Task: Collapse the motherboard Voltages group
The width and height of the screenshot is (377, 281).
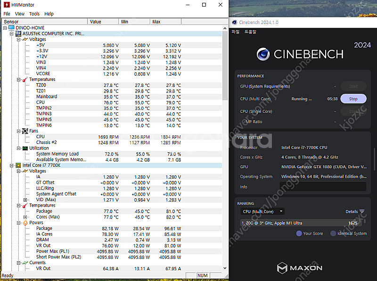Action: [x=18, y=39]
